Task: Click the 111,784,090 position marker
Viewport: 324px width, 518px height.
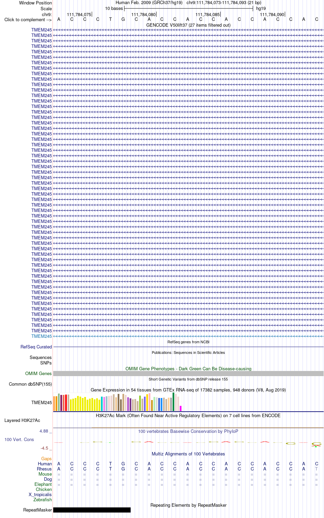Action: [272, 14]
